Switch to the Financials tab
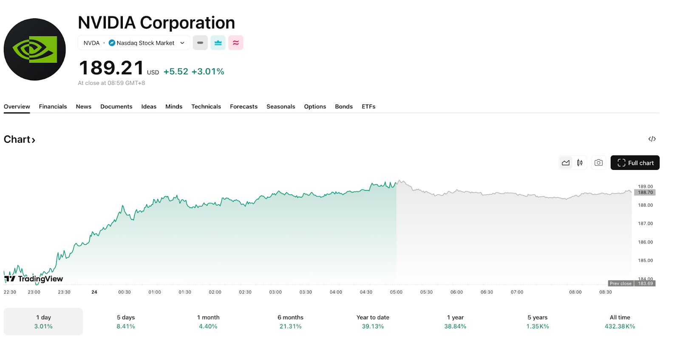The width and height of the screenshot is (680, 339). [53, 107]
